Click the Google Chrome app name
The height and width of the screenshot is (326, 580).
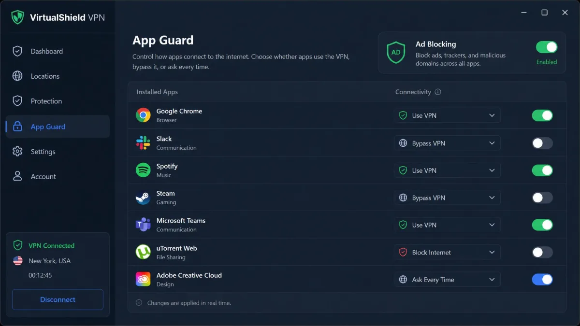[179, 111]
